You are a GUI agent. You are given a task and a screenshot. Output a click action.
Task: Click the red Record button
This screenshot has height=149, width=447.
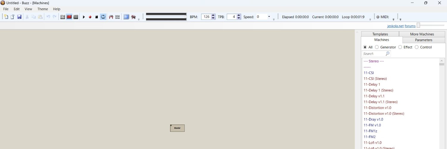90,17
